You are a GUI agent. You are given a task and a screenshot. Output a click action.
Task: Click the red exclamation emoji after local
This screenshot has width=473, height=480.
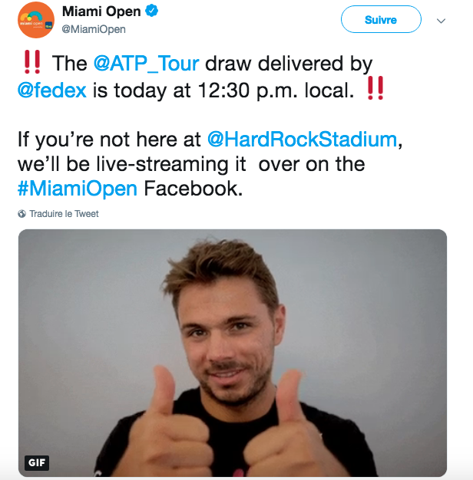pyautogui.click(x=375, y=88)
